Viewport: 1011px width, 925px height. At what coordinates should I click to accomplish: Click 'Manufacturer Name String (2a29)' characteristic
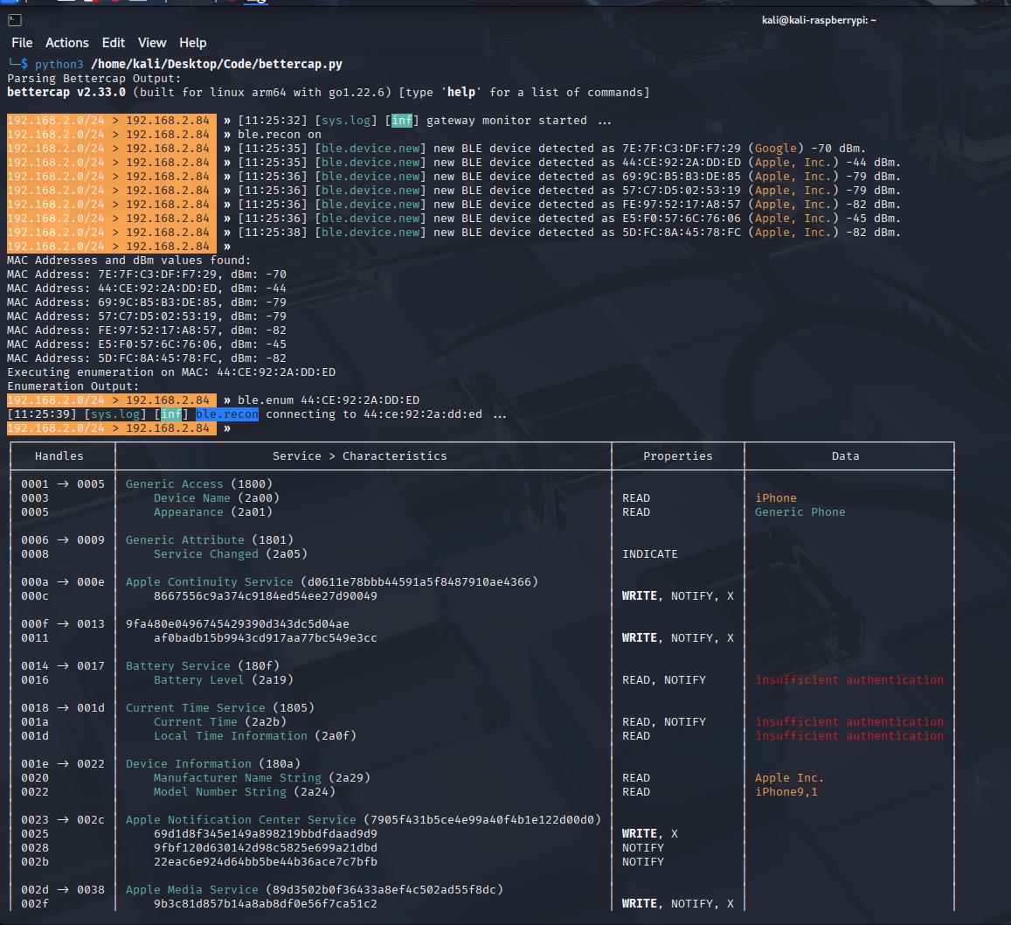click(x=262, y=778)
